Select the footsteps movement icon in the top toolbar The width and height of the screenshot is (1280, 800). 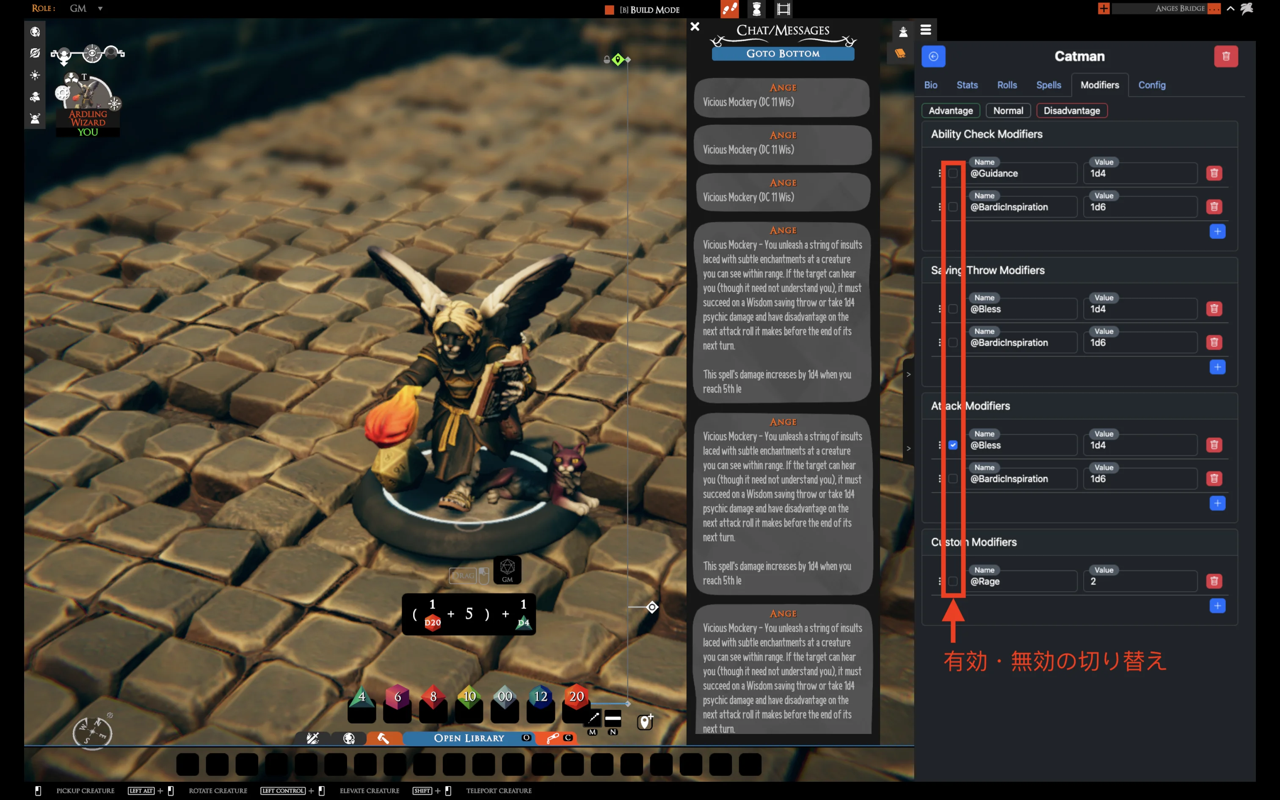(731, 9)
